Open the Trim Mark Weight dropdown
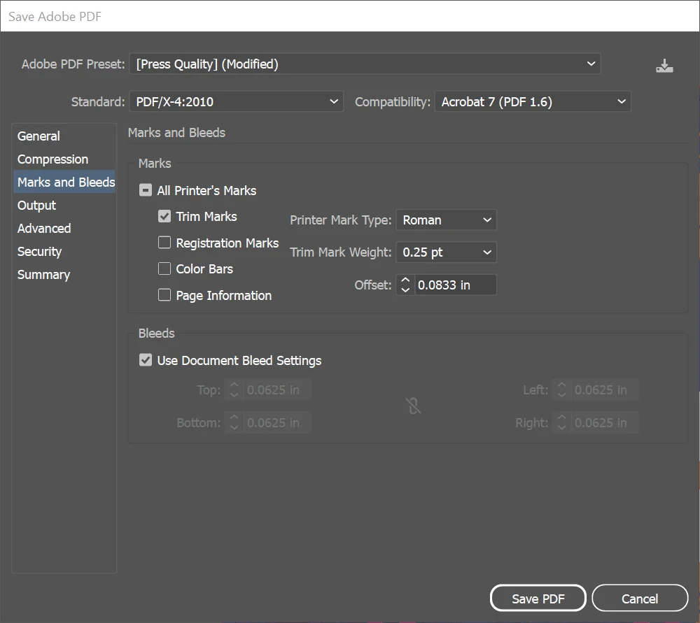This screenshot has height=623, width=700. [x=446, y=252]
